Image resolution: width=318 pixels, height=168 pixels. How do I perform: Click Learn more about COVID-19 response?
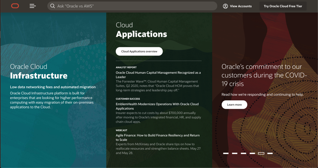[234, 105]
